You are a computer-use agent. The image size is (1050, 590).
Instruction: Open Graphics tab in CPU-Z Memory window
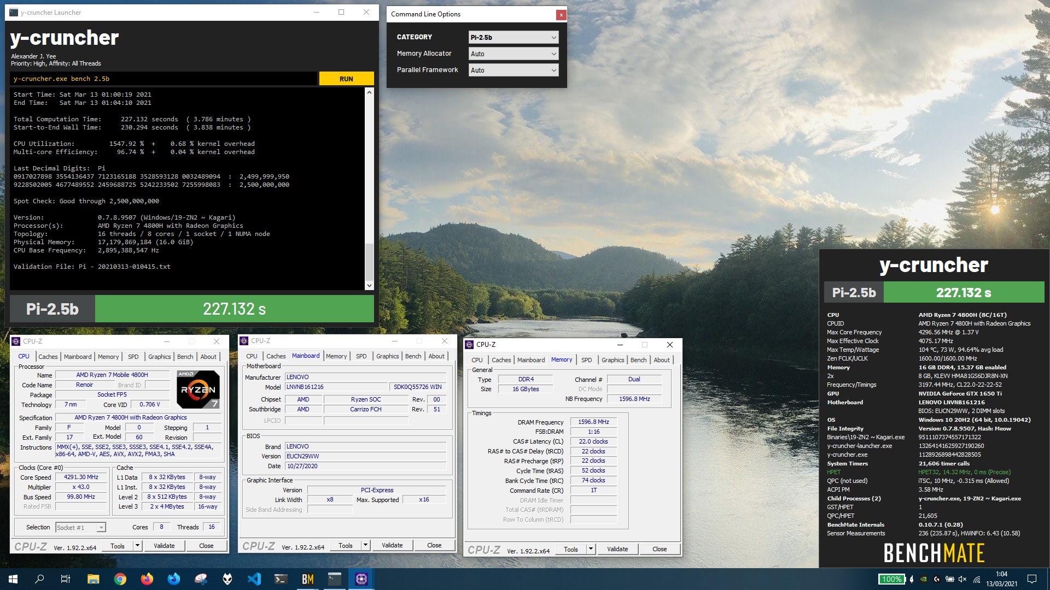(612, 360)
